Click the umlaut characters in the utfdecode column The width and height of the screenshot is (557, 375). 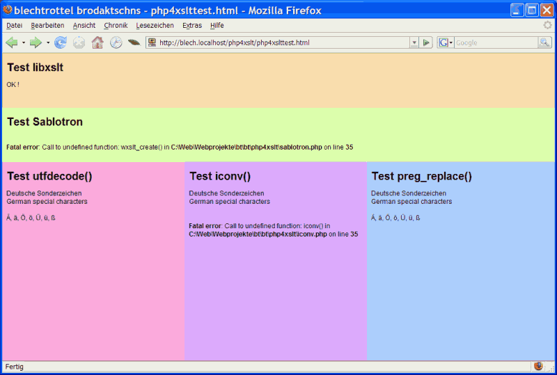click(31, 218)
